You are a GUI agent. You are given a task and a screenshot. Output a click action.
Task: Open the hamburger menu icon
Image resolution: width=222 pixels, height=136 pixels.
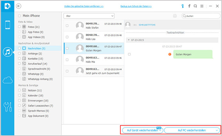tap(202, 6)
